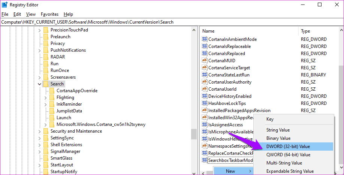The width and height of the screenshot is (344, 175).
Task: Select the RADAR key
Action: coord(58,57)
